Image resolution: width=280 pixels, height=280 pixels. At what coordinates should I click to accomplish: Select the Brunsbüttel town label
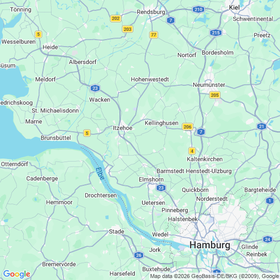click(x=56, y=138)
